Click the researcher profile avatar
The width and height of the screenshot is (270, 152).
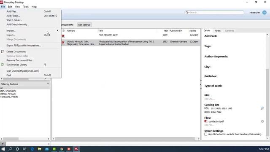265,13
